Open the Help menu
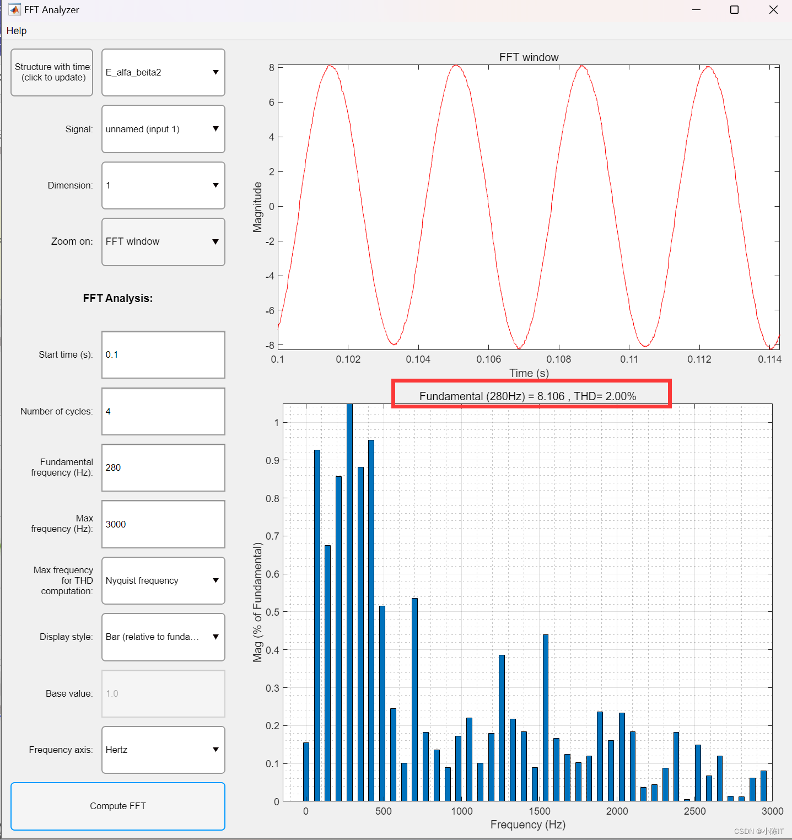 17,31
